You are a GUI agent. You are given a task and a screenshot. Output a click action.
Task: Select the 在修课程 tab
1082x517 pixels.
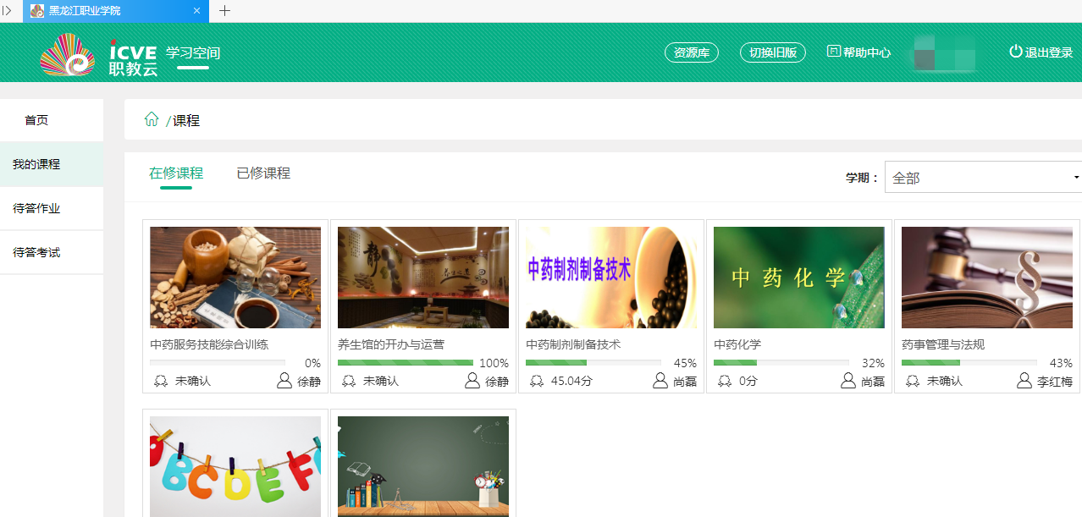point(176,173)
